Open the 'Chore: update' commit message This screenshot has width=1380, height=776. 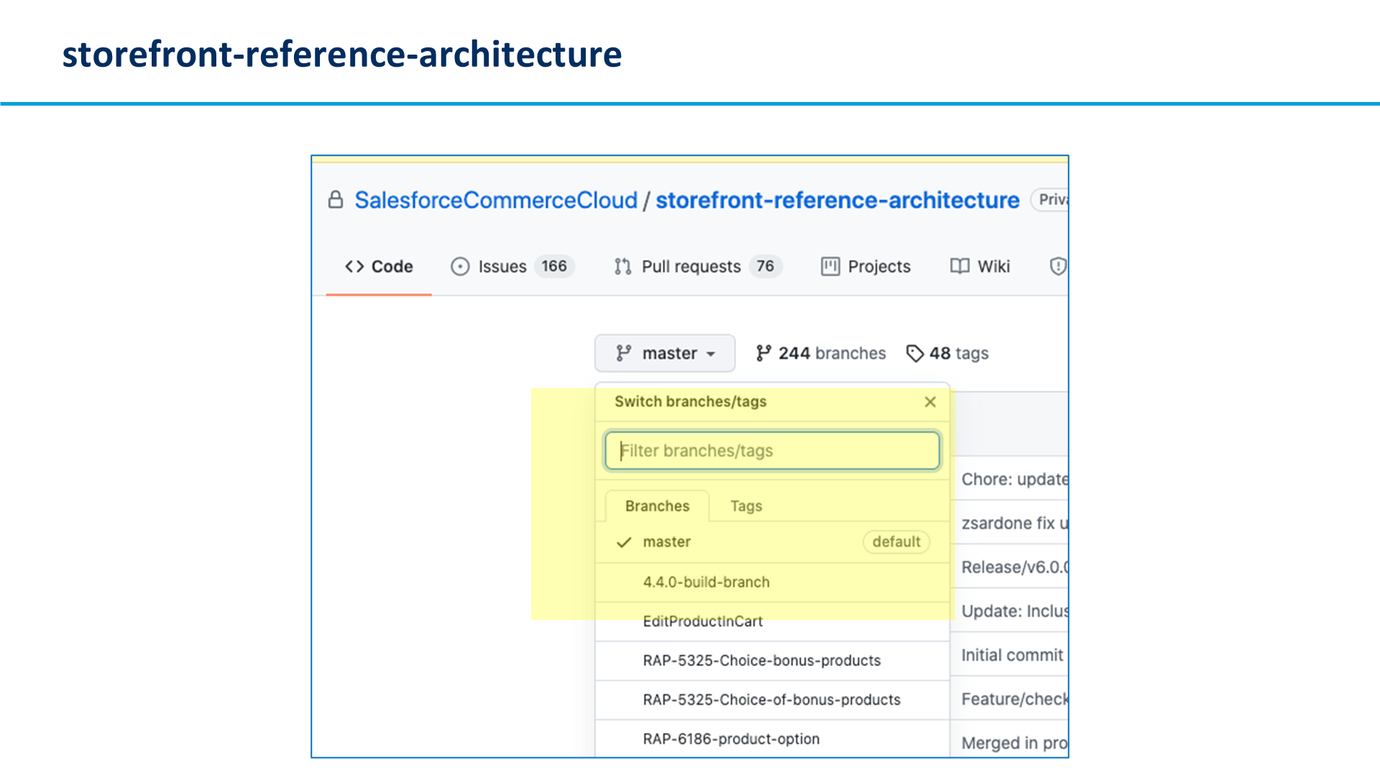pyautogui.click(x=1015, y=479)
